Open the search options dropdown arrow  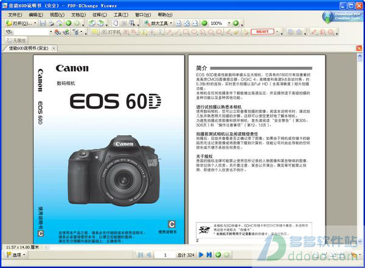[82, 32]
